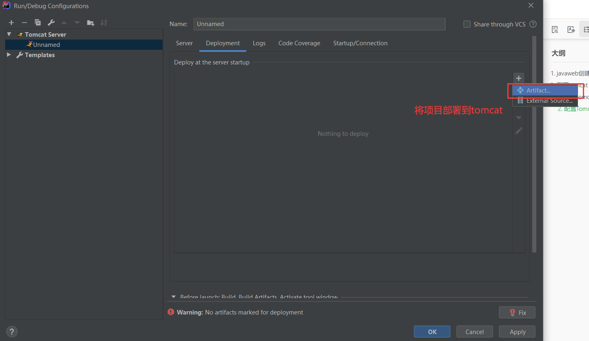Open the edit templates wrench
589x341 pixels.
[x=51, y=23]
